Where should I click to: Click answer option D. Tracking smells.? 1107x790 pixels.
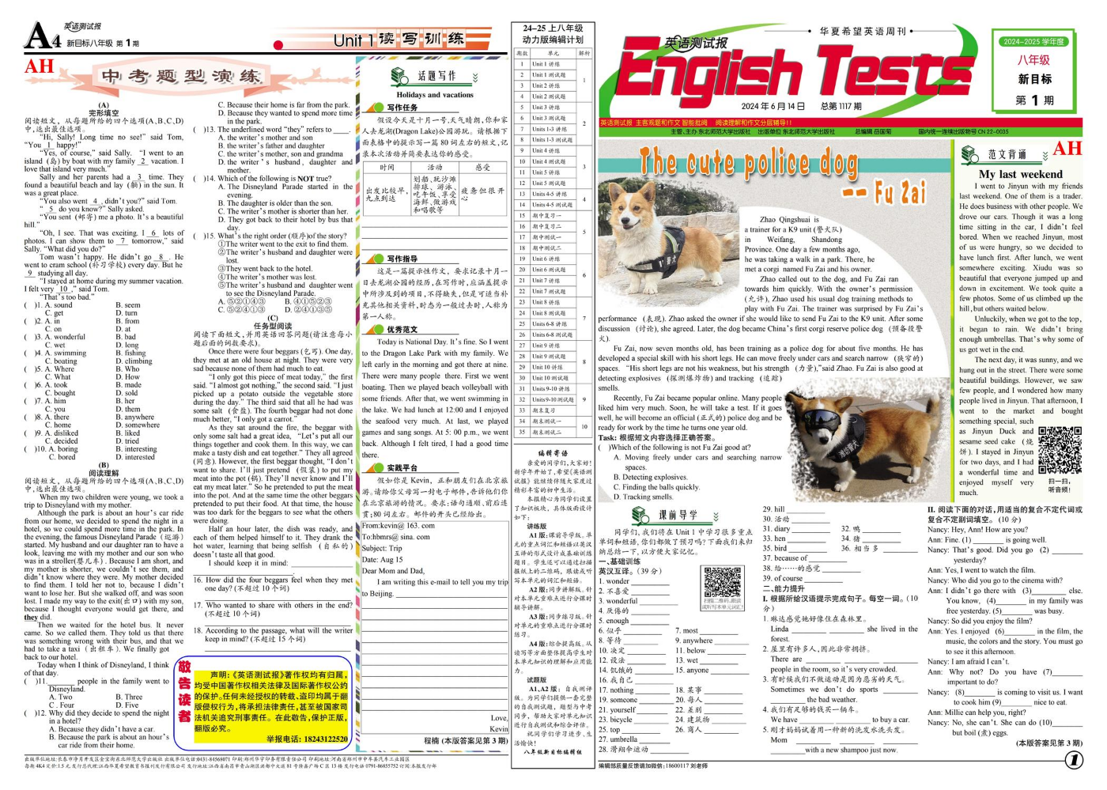tap(644, 497)
